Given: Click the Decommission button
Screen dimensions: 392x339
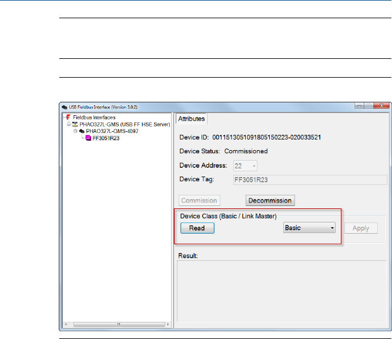Looking at the screenshot, I should click(x=270, y=201).
